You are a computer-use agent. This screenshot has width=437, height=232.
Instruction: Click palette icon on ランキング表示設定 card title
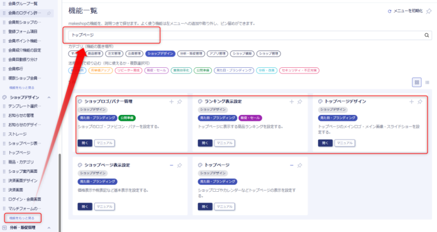point(200,101)
